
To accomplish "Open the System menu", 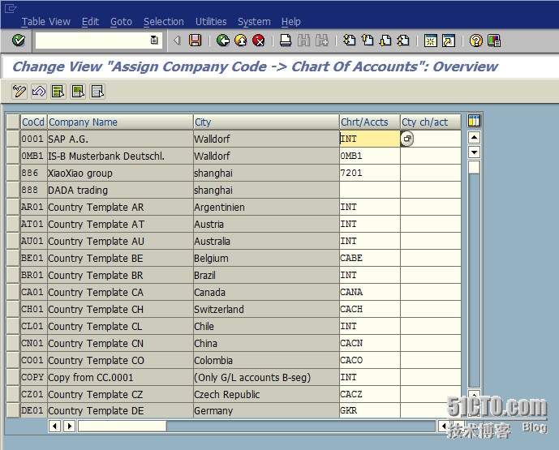I will click(x=254, y=22).
